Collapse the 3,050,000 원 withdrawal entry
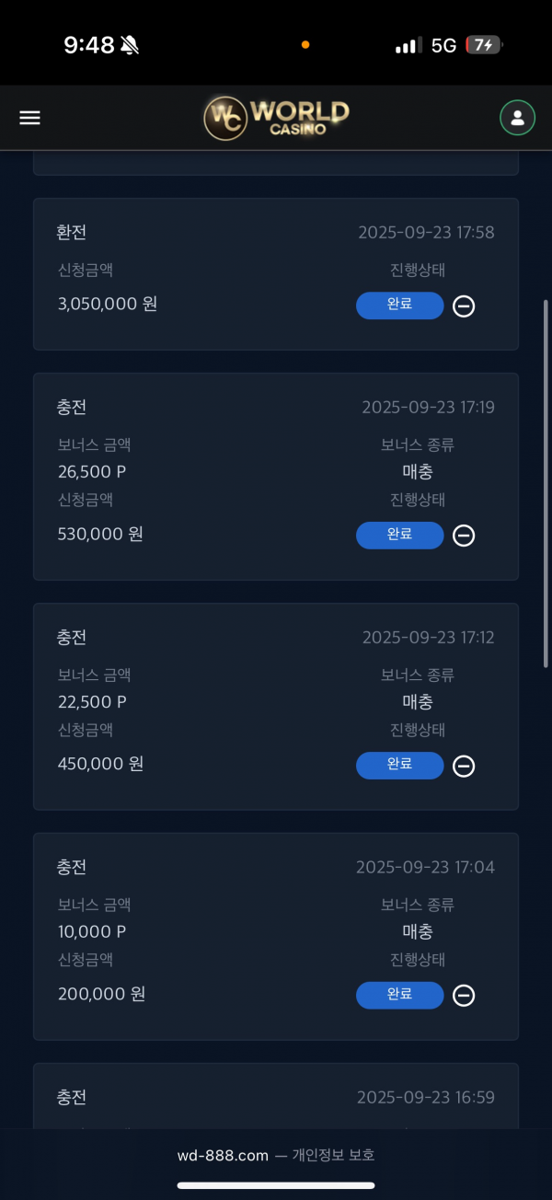The height and width of the screenshot is (1200, 552). click(x=464, y=306)
